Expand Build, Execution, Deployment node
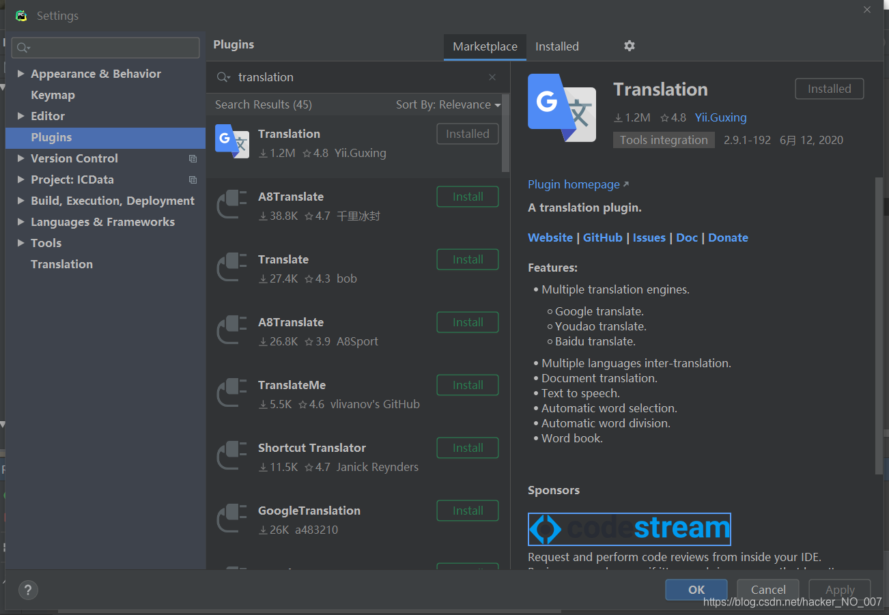 [21, 201]
